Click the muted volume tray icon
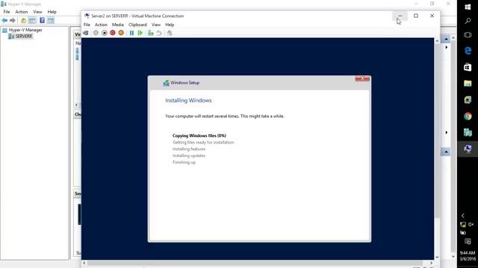This screenshot has width=478, height=268. click(x=471, y=224)
